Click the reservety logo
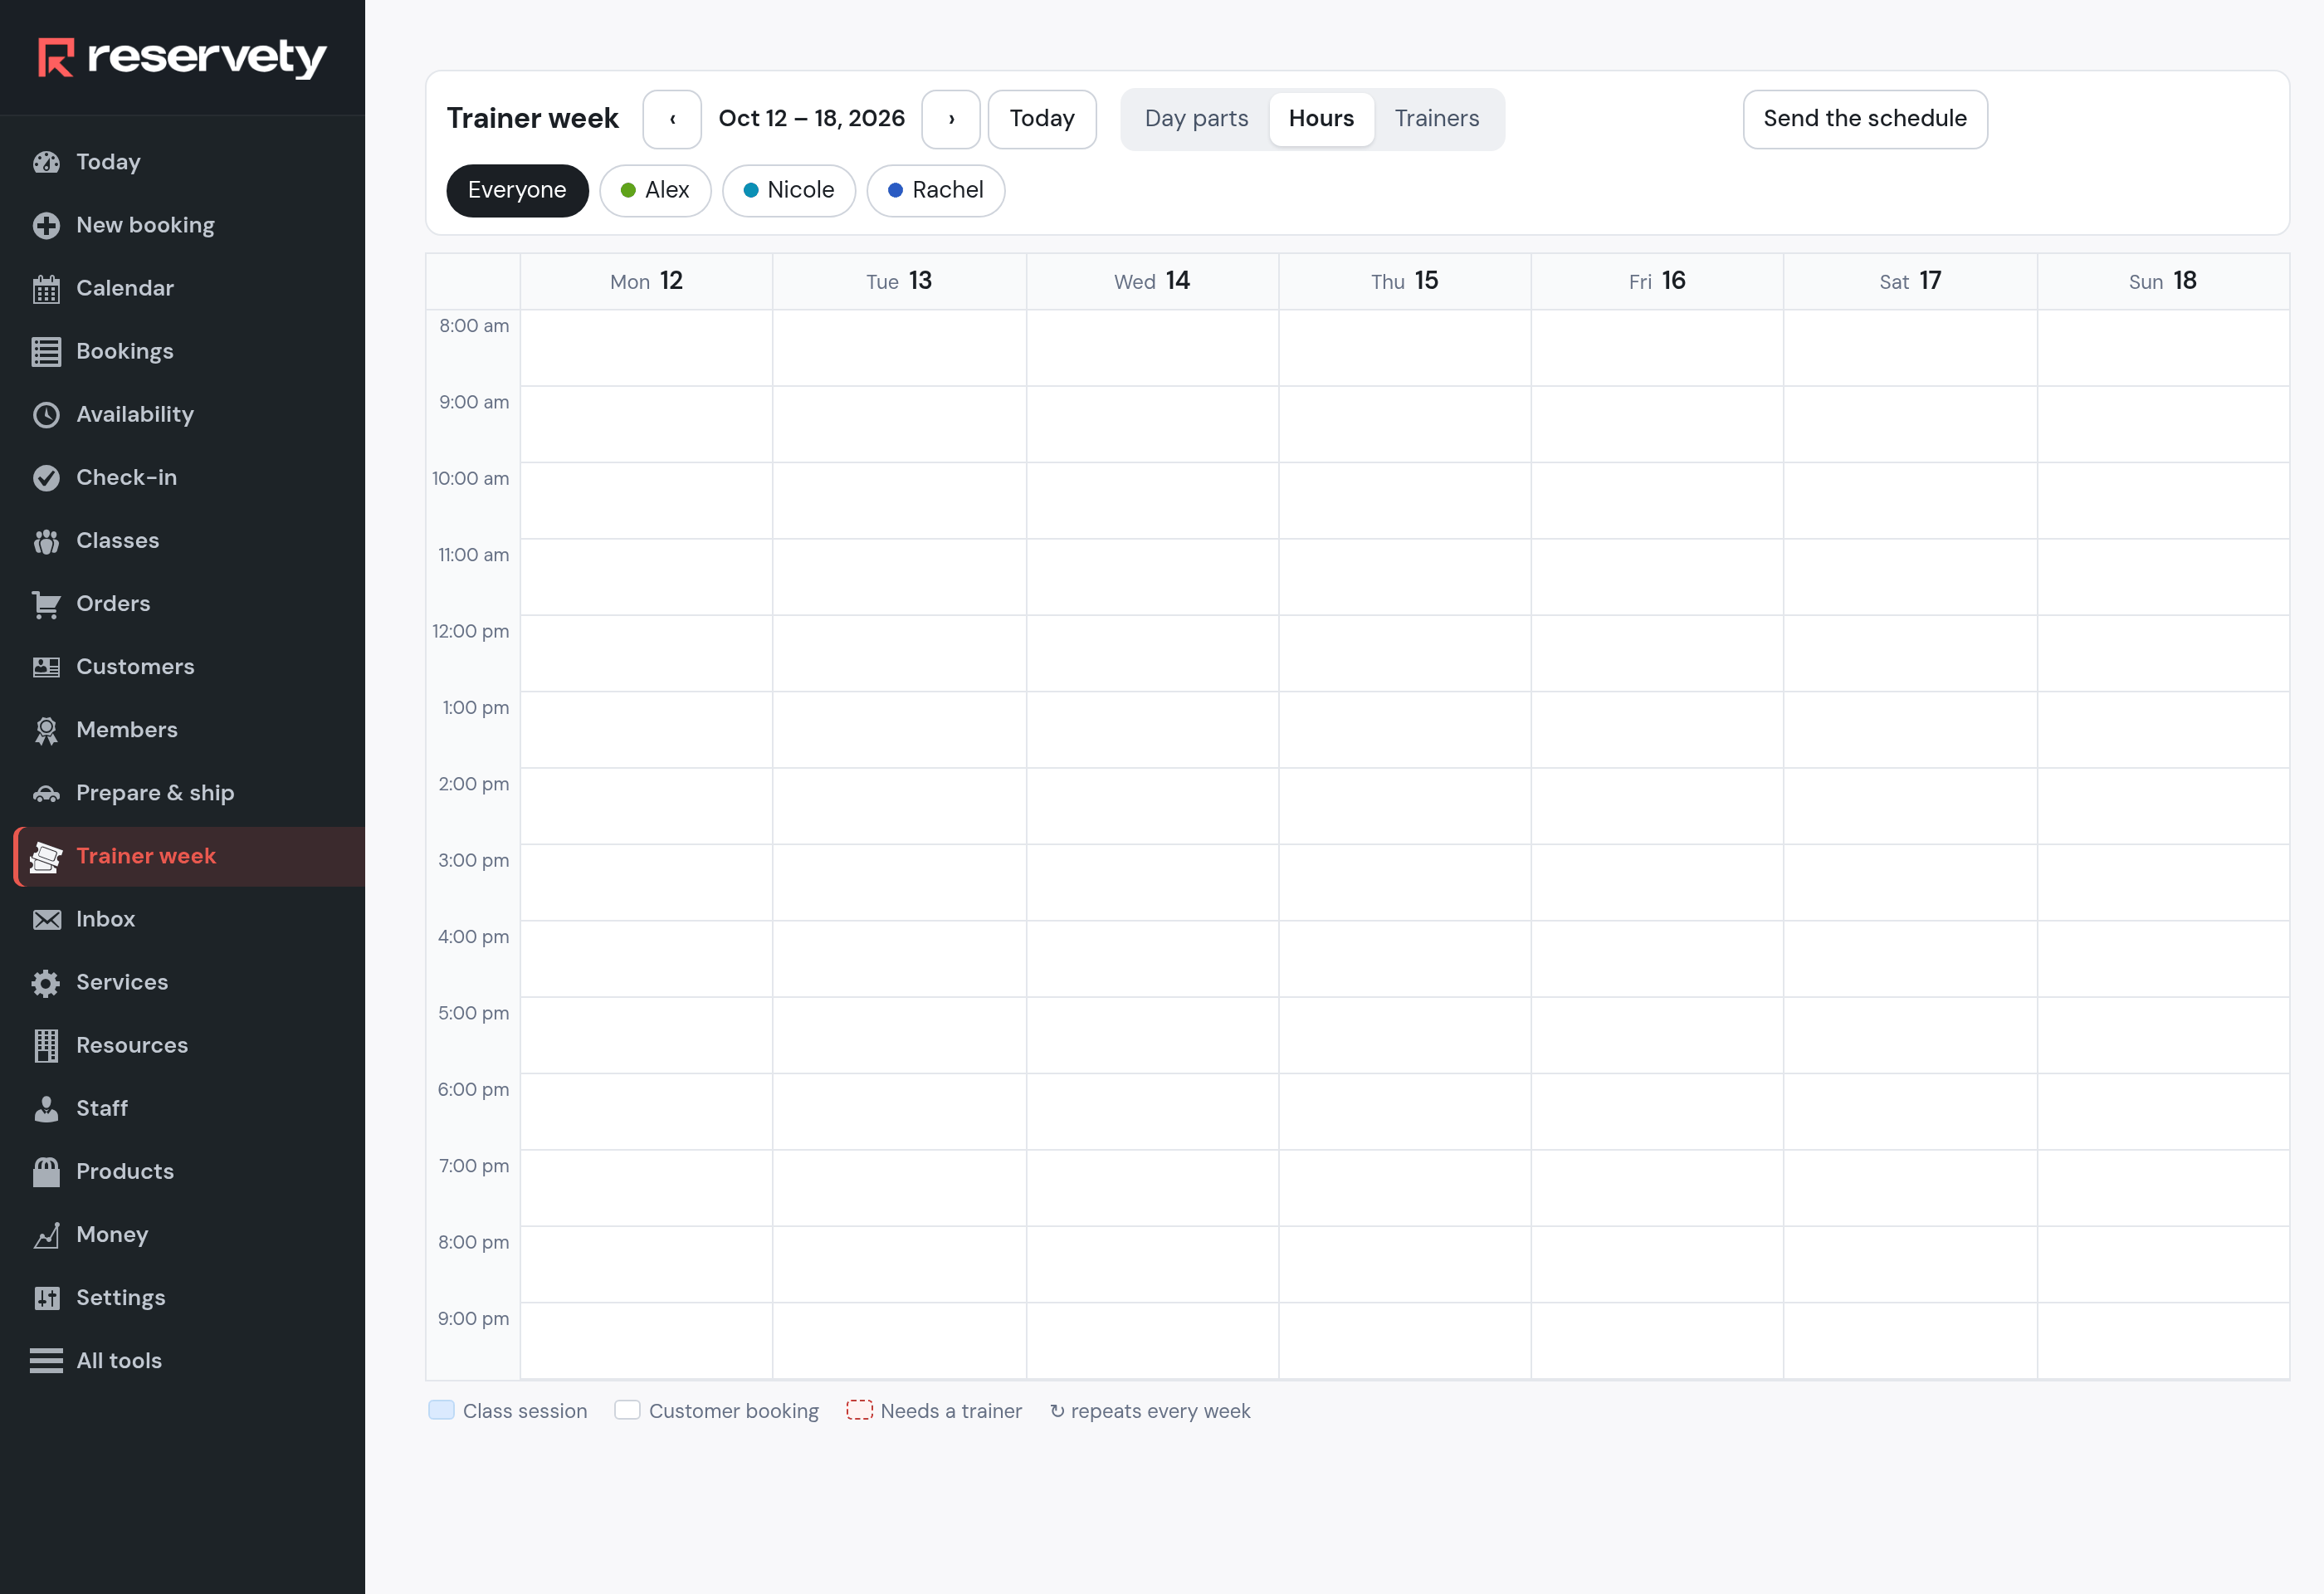Screen dimensions: 2324x1594 coord(182,57)
